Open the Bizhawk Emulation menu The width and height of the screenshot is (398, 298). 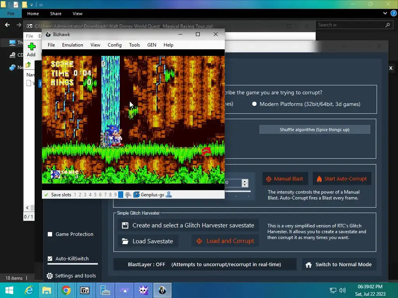click(73, 45)
